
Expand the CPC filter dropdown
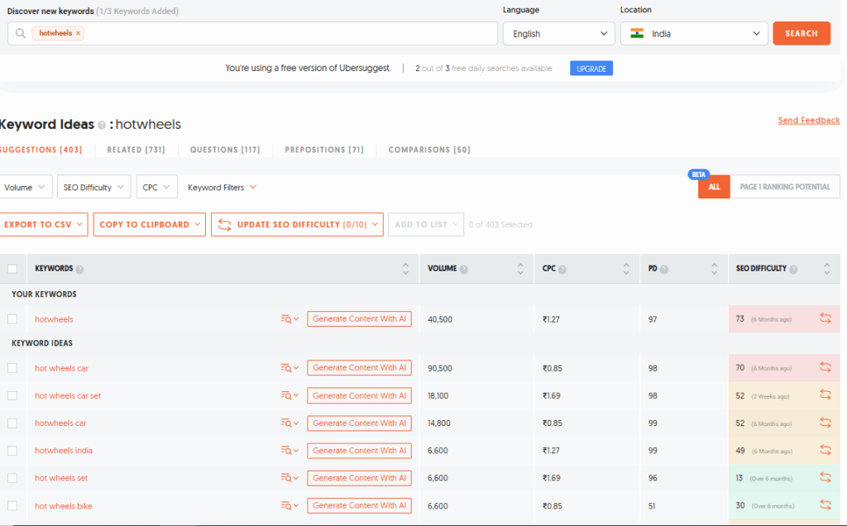pyautogui.click(x=156, y=187)
